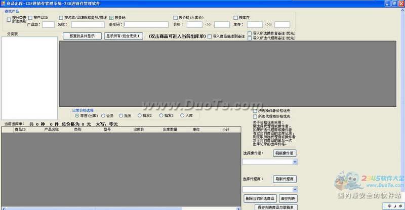Pick the 批发3 price option
This screenshot has height=210, width=405.
[161, 115]
